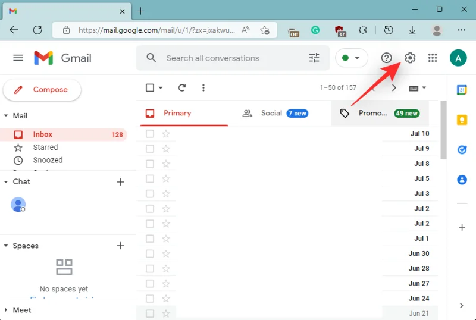476x320 pixels.
Task: Open the Inbox folder
Action: 64,134
